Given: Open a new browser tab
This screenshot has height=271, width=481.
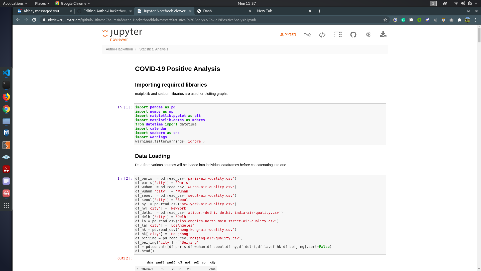Looking at the screenshot, I should coord(320,11).
